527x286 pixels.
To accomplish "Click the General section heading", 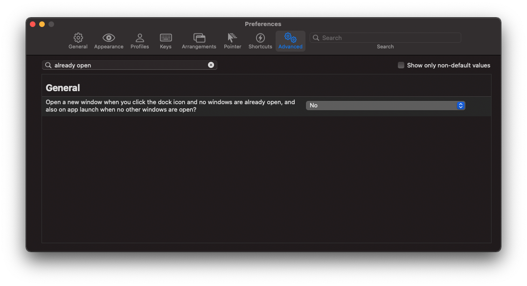I will [x=63, y=88].
